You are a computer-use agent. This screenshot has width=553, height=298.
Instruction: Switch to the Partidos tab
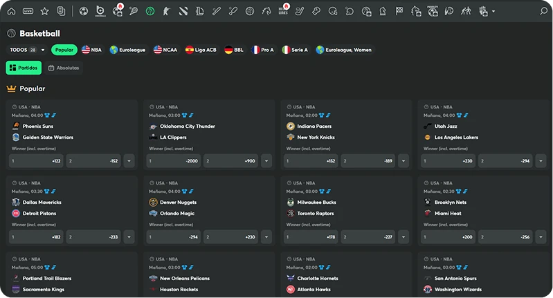[x=24, y=68]
